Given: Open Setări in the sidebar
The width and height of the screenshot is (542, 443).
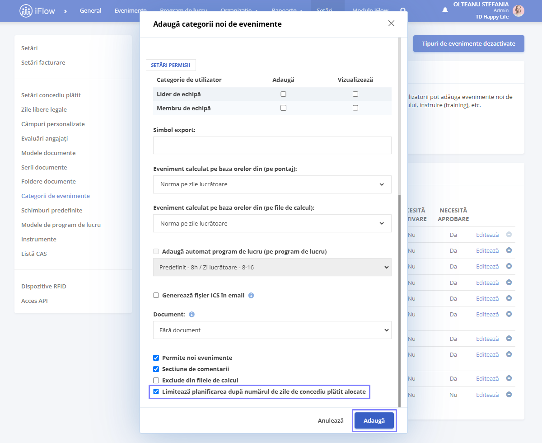Looking at the screenshot, I should tap(29, 48).
